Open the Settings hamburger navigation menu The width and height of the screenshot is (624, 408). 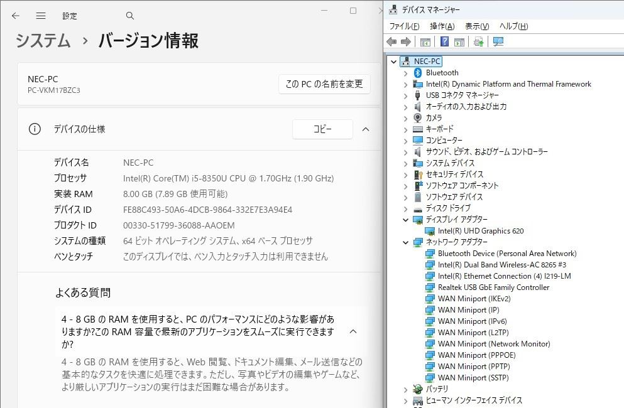coord(41,16)
